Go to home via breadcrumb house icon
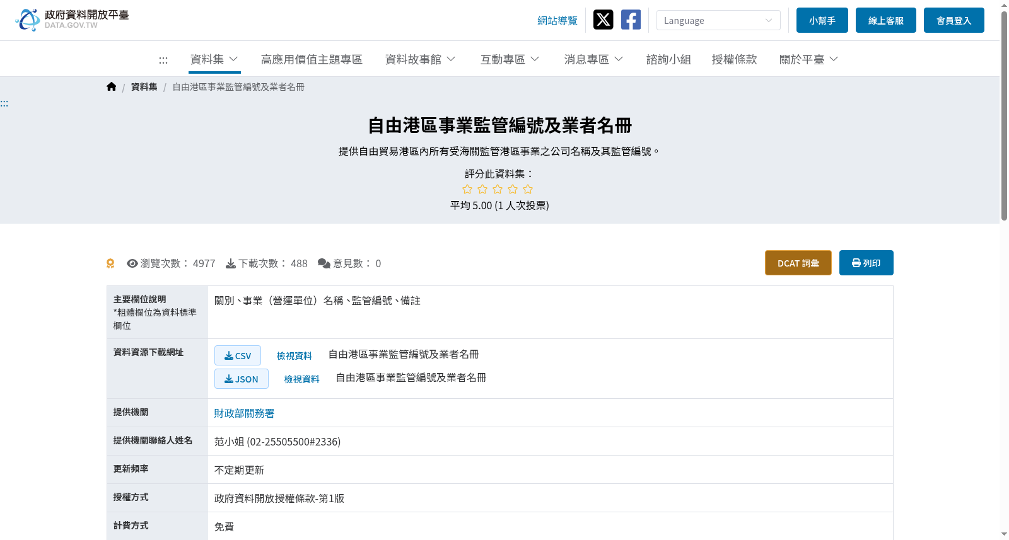The height and width of the screenshot is (540, 1009). click(112, 87)
